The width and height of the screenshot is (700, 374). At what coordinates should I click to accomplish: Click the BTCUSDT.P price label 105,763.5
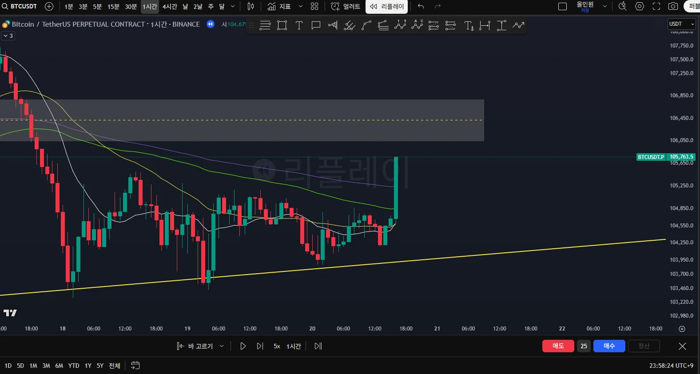[x=666, y=157]
